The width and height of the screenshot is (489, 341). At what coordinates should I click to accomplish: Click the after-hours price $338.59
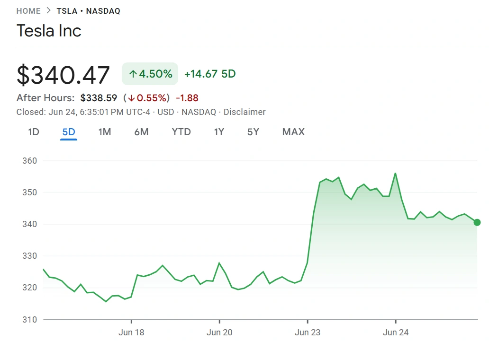(99, 98)
